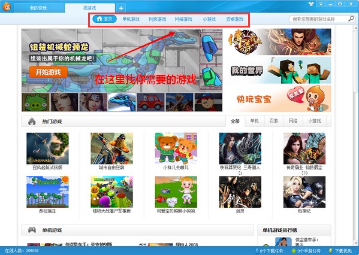Open the 传奇霸业 game cover in hot games

point(304,148)
